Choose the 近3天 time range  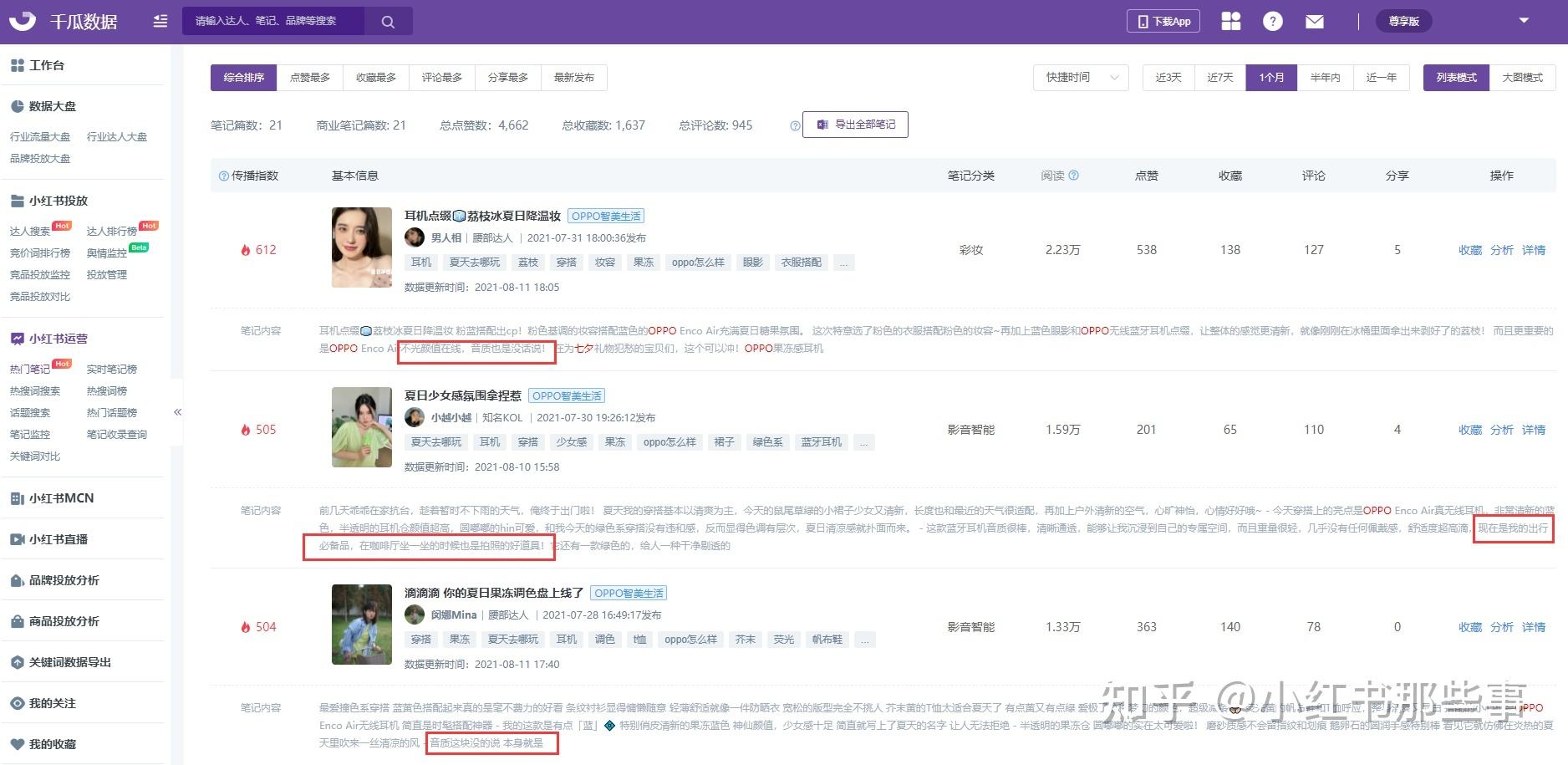point(1168,78)
